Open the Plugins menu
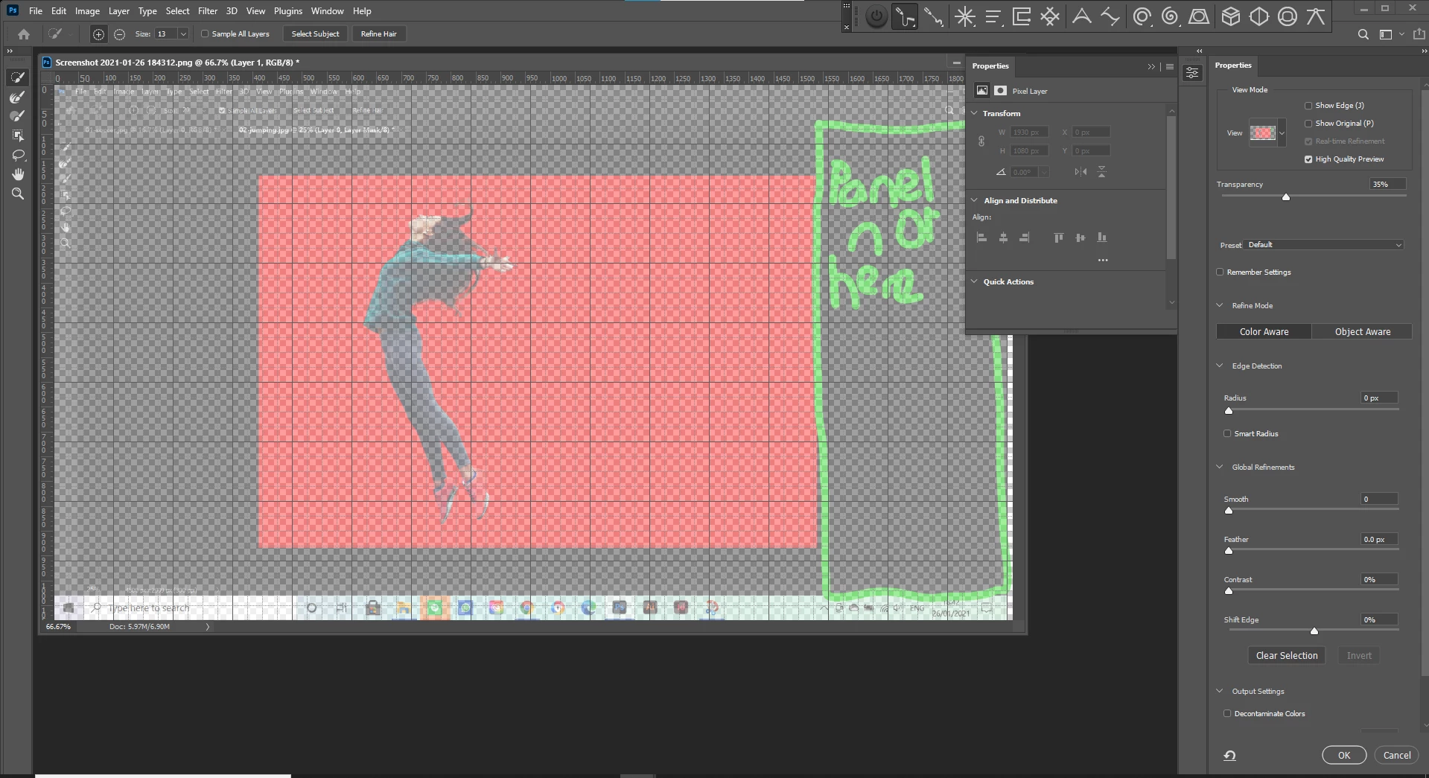This screenshot has width=1429, height=778. tap(288, 11)
